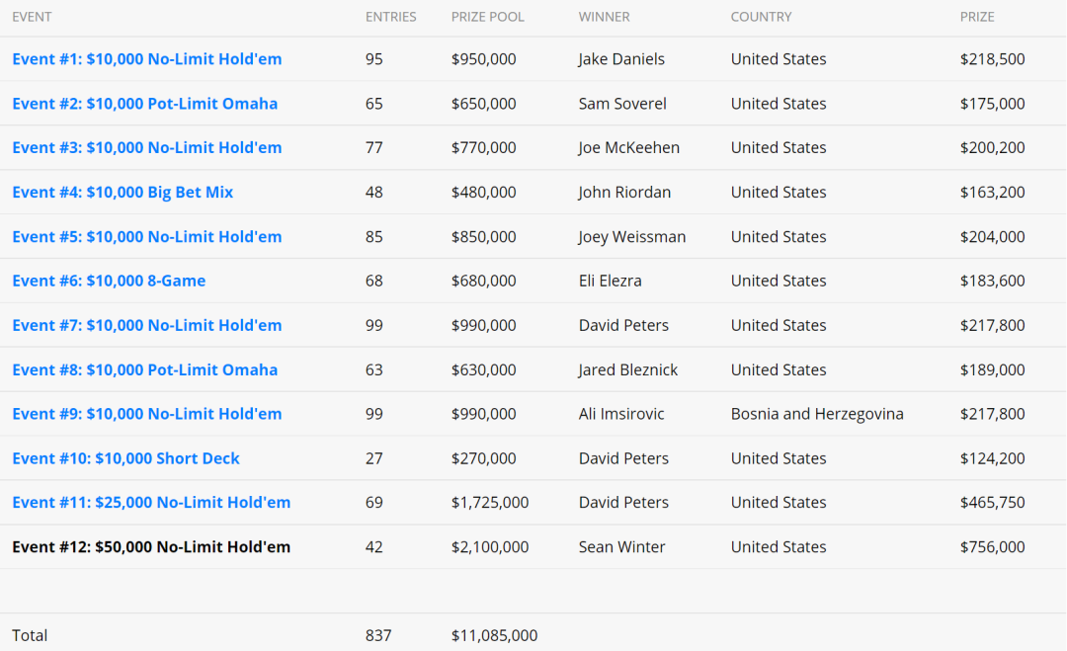
Task: Click winner name Ali Imsirovic
Action: [x=621, y=414]
